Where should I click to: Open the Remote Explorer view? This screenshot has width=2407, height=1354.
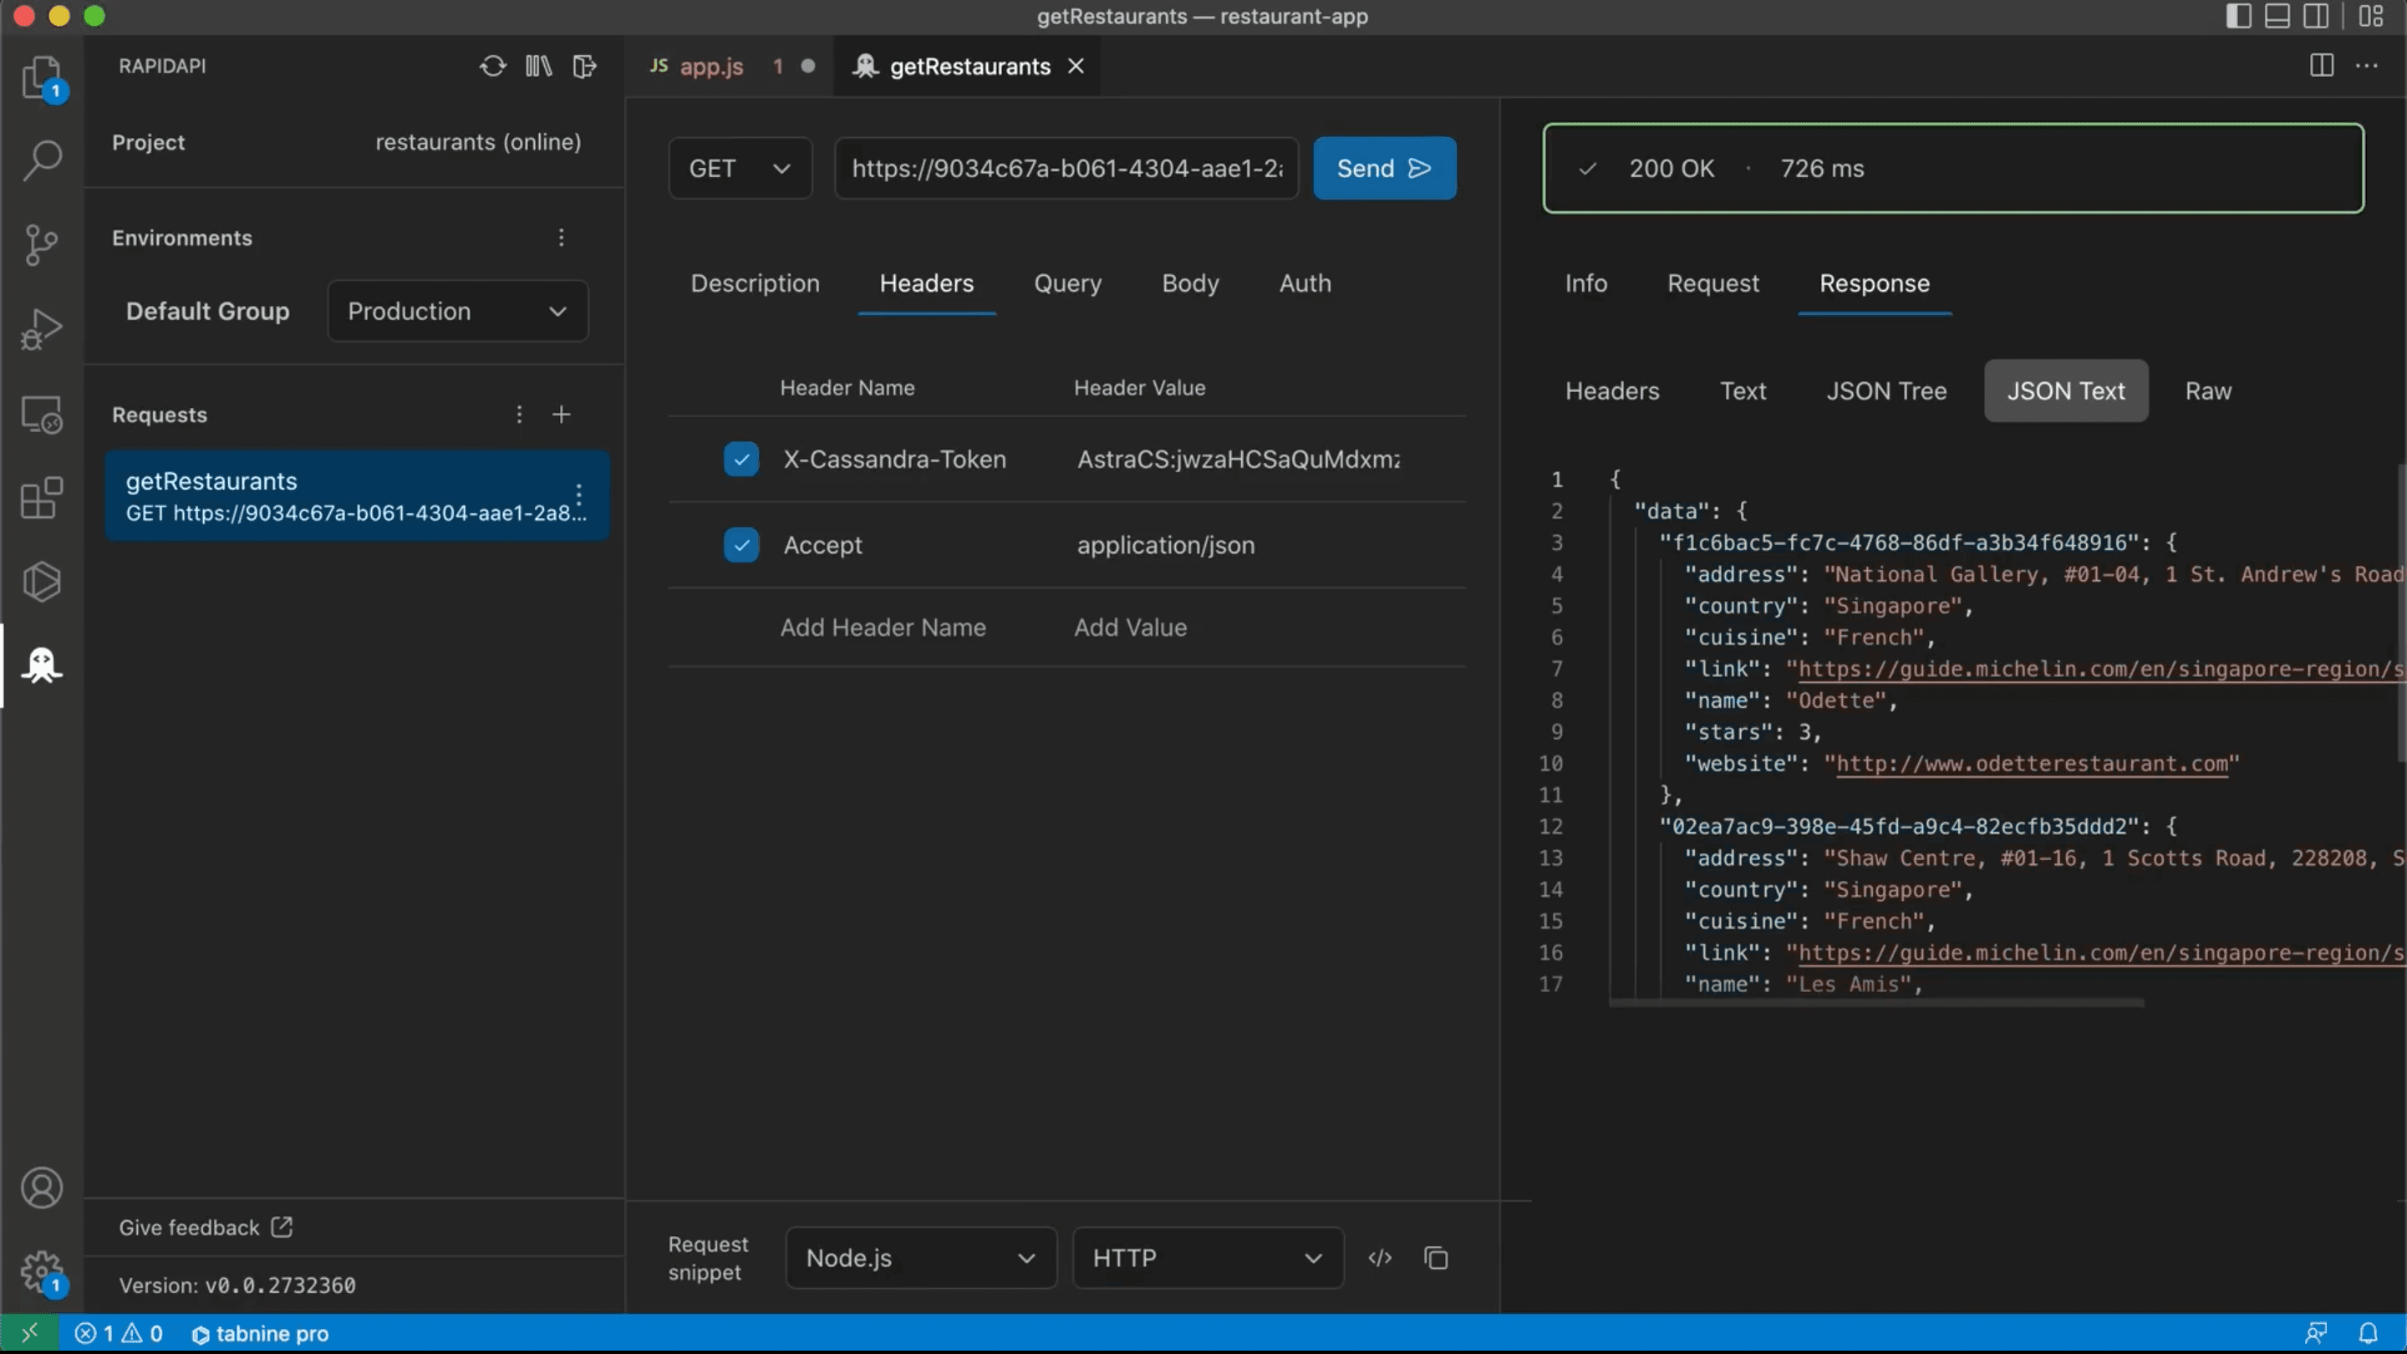(42, 413)
